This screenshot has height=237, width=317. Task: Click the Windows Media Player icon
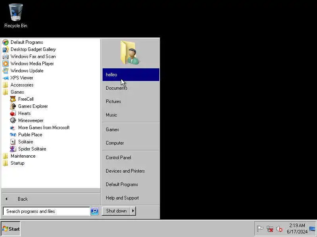click(x=6, y=64)
